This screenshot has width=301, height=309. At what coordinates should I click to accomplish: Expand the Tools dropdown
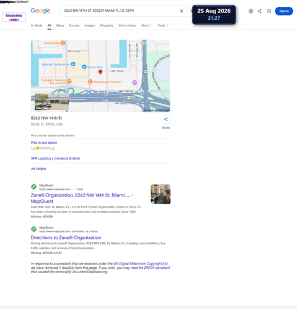click(163, 25)
